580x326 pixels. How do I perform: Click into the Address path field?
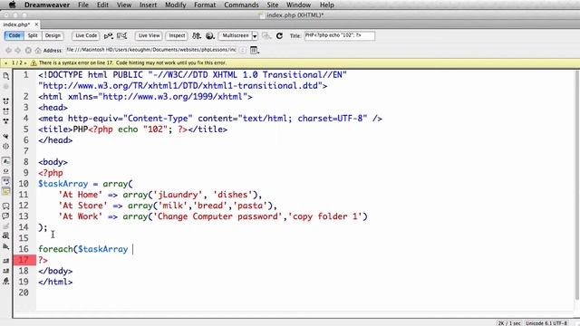point(151,50)
